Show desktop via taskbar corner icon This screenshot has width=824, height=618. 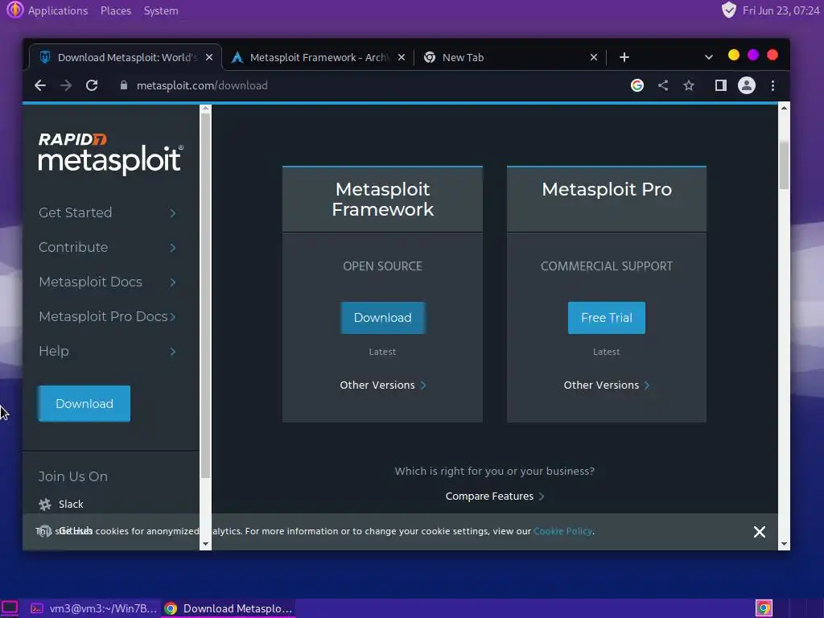click(10, 608)
